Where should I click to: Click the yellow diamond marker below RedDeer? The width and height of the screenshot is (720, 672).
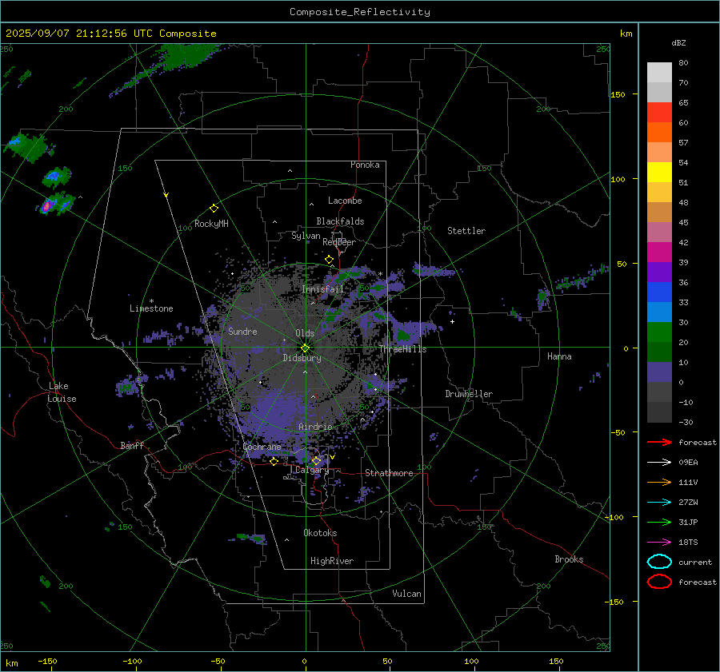point(329,260)
